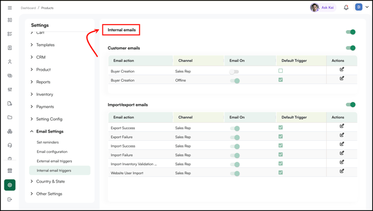Edit the Import Failure email

pos(342,153)
